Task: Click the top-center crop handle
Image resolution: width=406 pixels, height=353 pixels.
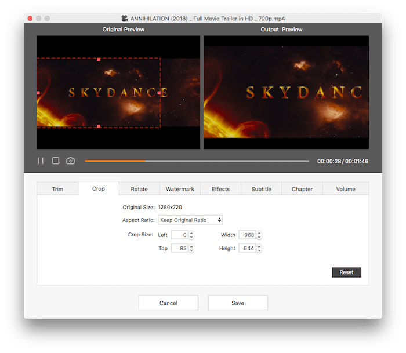Action: [x=99, y=59]
